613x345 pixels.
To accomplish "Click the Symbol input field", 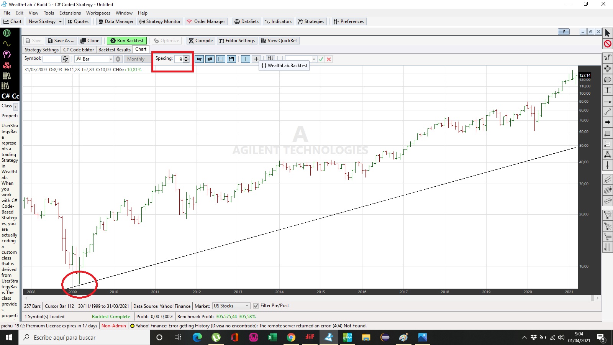I will (x=52, y=59).
